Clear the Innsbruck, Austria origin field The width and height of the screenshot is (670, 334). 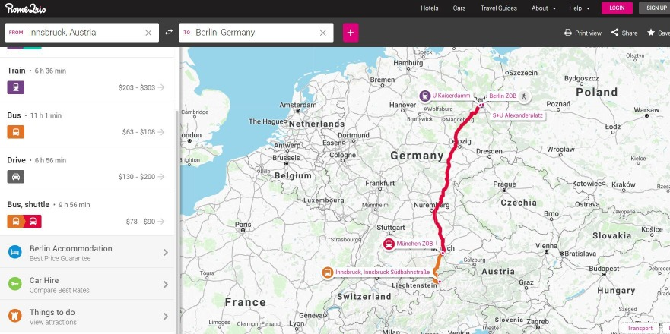148,33
